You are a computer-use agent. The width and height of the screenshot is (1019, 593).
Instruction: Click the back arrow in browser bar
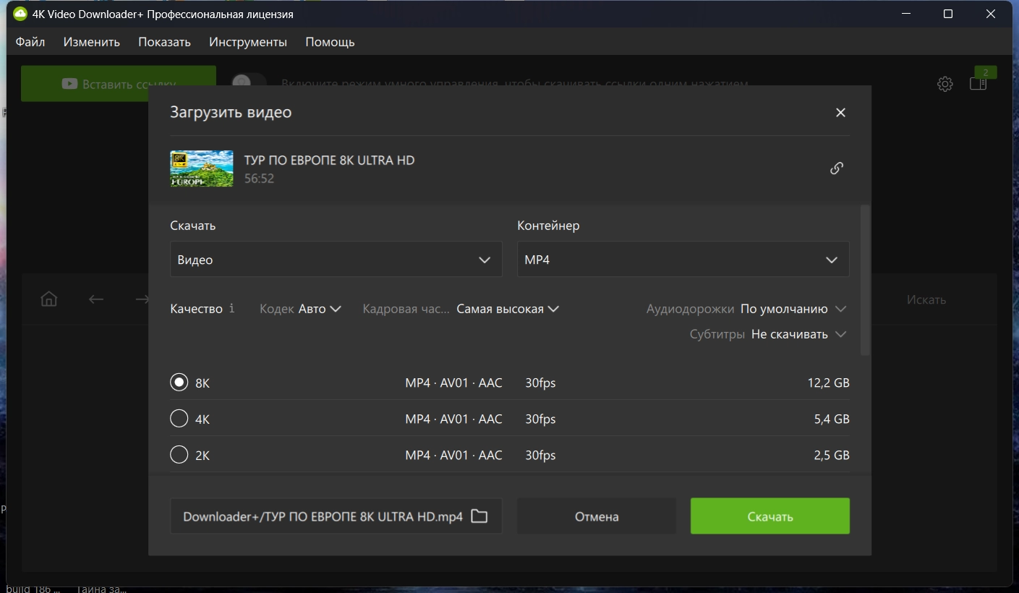[96, 299]
